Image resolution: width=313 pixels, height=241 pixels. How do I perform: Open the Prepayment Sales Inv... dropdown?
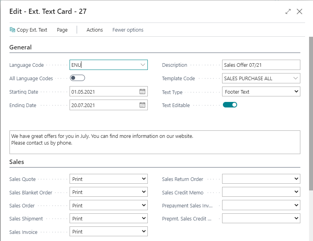pos(261,205)
